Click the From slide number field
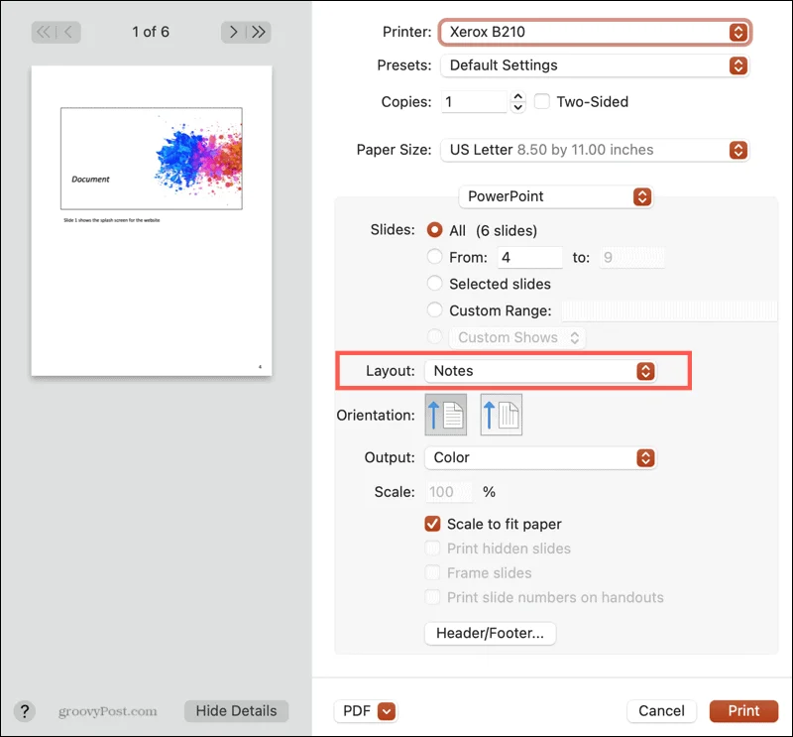793x737 pixels. pos(530,257)
